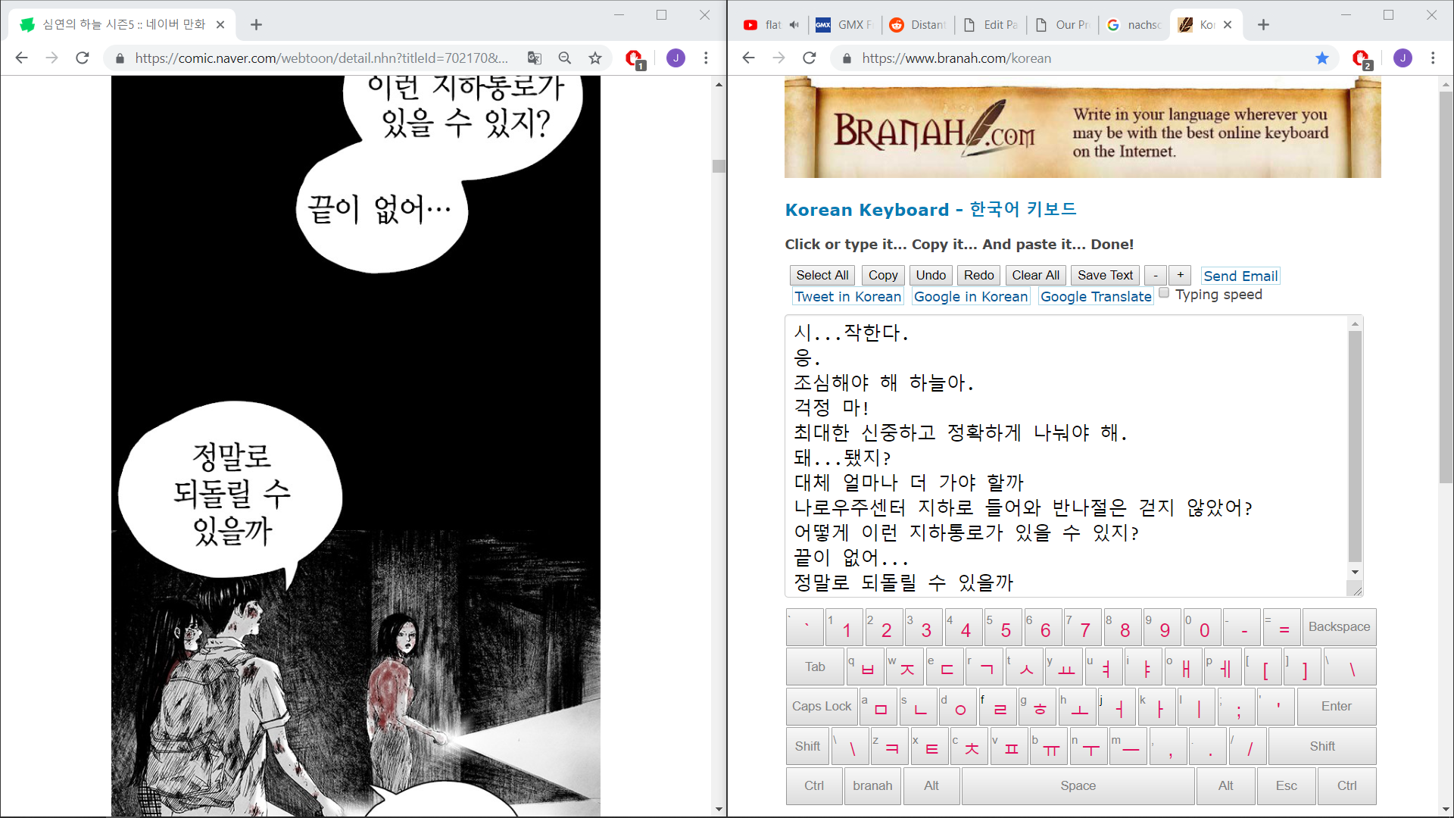
Task: Click the ㅁ key on virtual keyboard
Action: [878, 707]
